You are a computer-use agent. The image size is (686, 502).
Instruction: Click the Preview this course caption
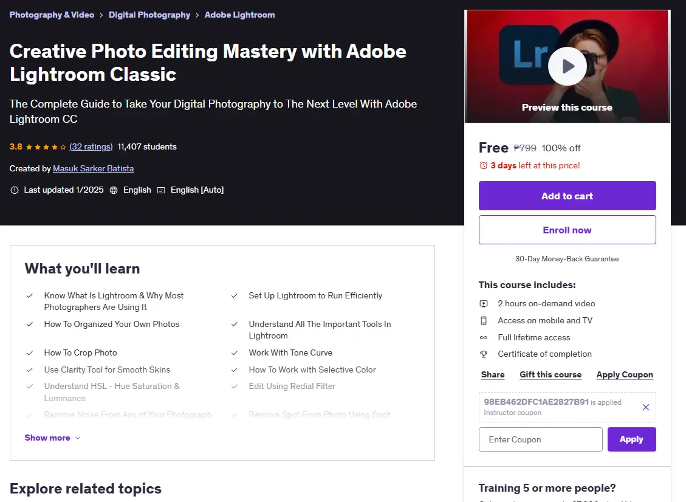567,107
